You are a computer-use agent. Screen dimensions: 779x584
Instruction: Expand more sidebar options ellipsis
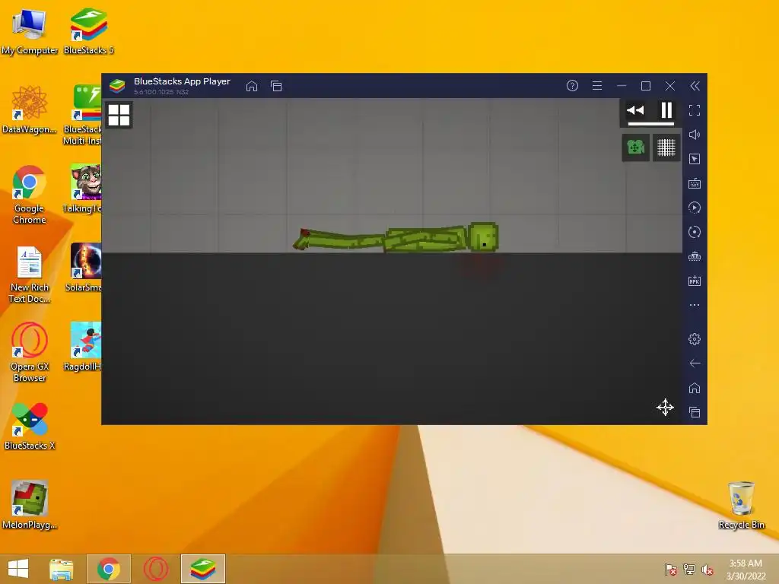pos(695,305)
